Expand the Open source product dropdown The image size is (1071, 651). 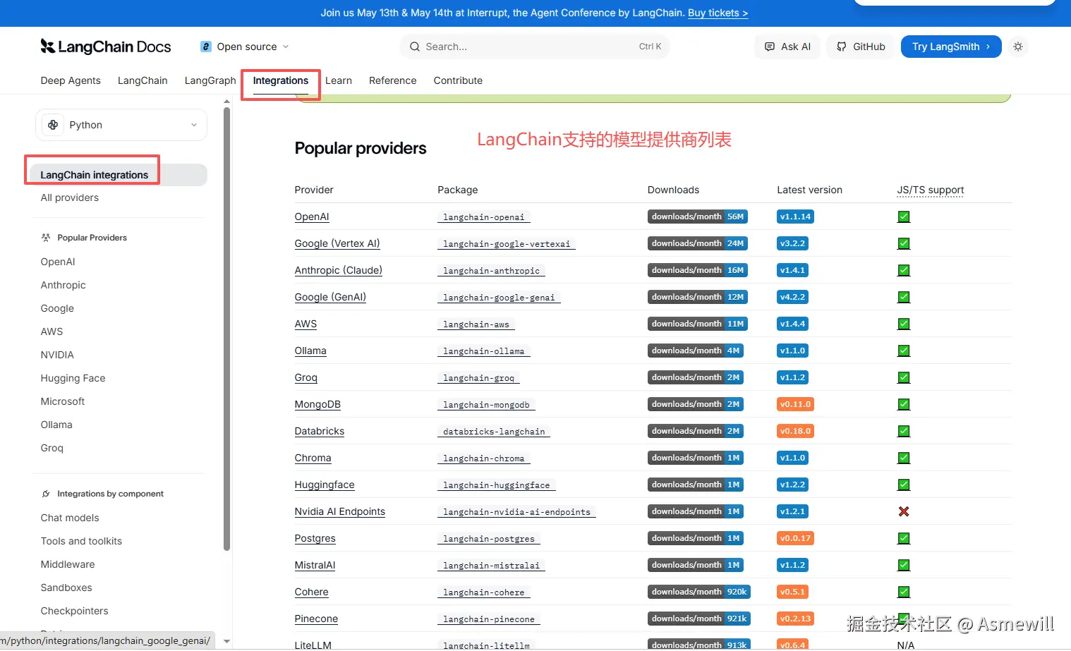[245, 47]
